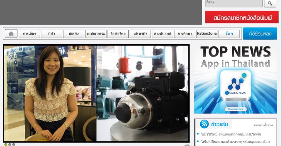Screen dimensions: 282x146
Task: Open the ต่างประเทศ section
Action: [x=162, y=33]
